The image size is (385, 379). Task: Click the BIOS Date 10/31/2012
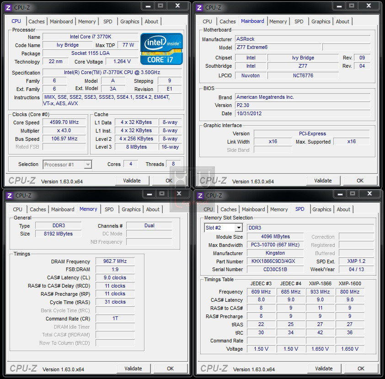303,113
